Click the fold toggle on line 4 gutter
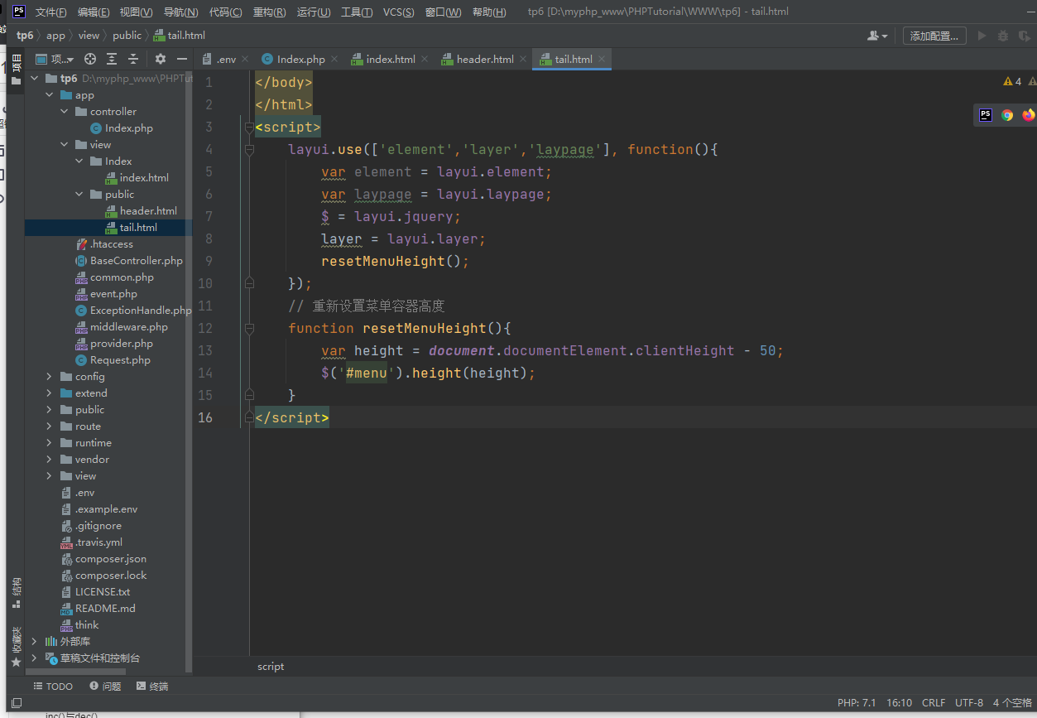This screenshot has height=718, width=1037. 249,150
